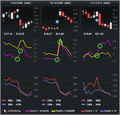Viewport: 120px width, 115px height.
Task: Click the tall red candle in 1/27/2010 chart
Action: (x=100, y=19)
